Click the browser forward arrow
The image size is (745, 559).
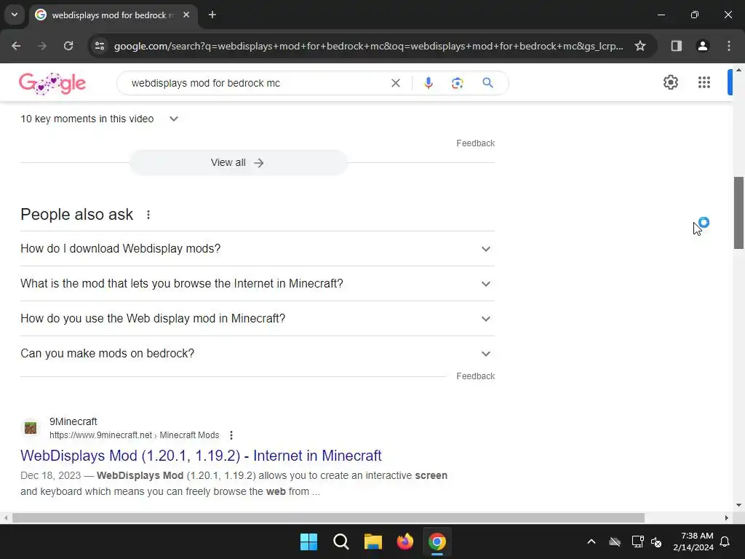[x=42, y=46]
